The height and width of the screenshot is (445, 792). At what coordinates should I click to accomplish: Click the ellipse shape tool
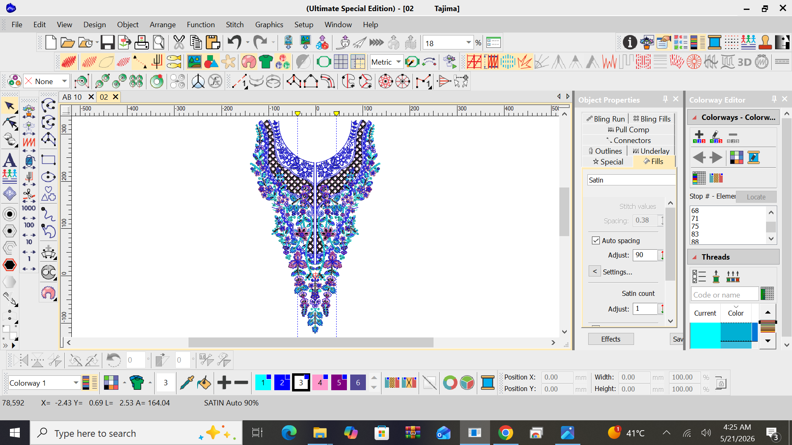[x=48, y=177]
